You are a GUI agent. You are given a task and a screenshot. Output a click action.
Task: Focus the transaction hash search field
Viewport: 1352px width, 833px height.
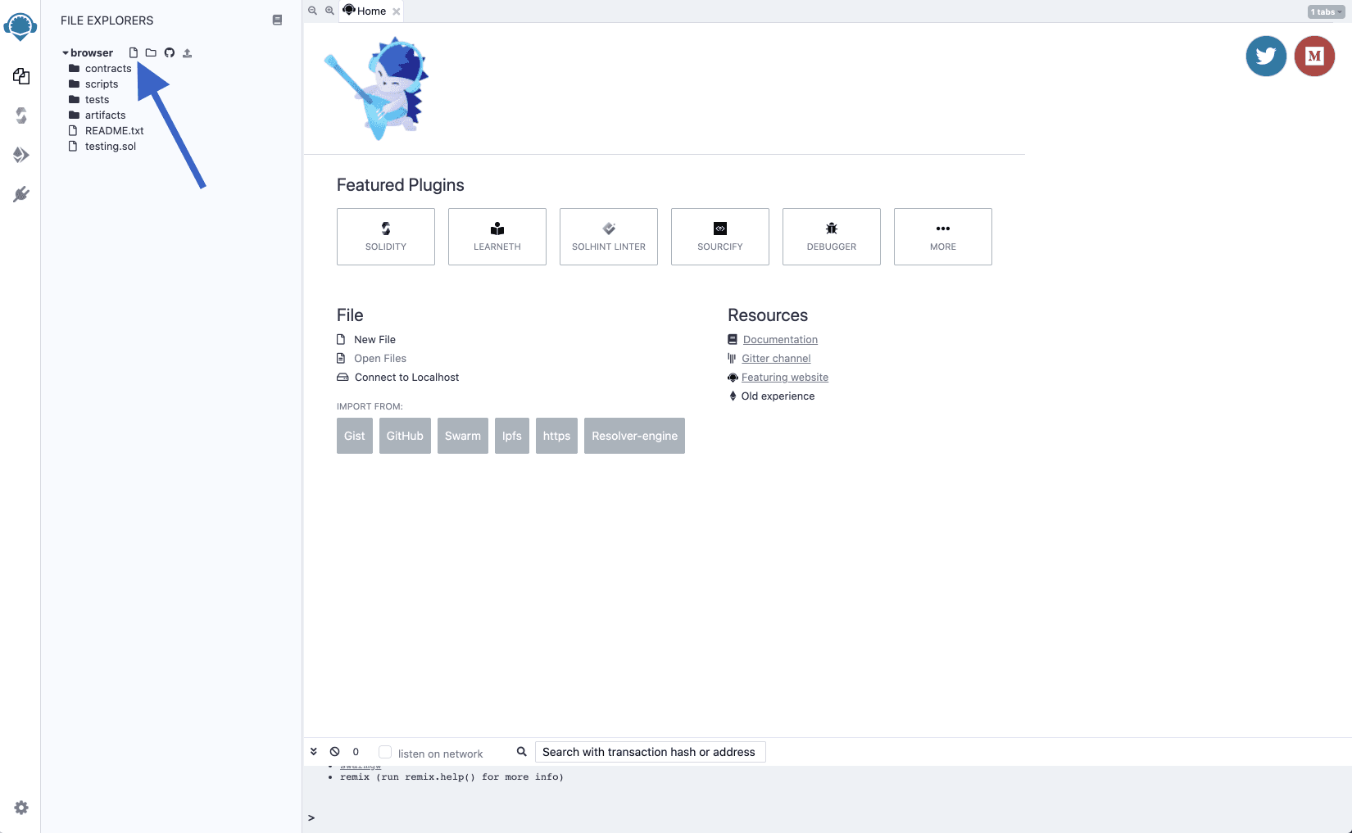(650, 752)
